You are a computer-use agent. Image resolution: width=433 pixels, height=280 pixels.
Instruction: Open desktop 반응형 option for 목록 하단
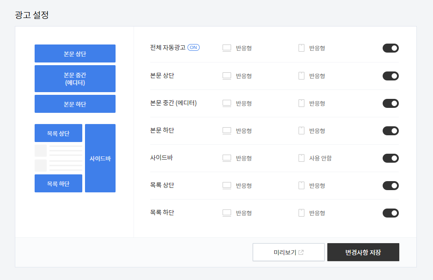coord(244,213)
